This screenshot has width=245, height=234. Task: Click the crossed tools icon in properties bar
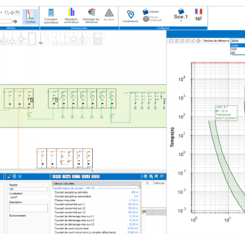20,176
